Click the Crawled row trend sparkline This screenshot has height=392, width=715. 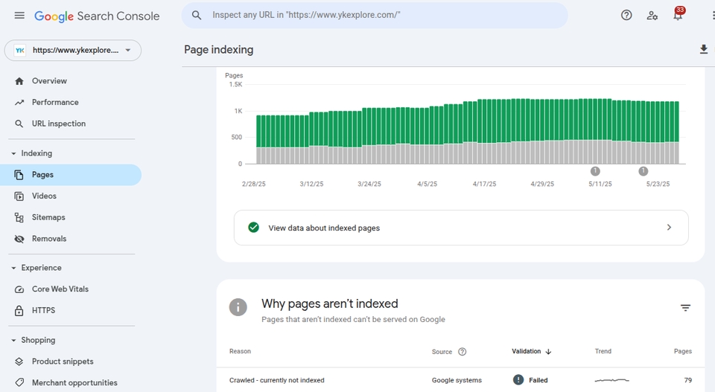(x=612, y=379)
